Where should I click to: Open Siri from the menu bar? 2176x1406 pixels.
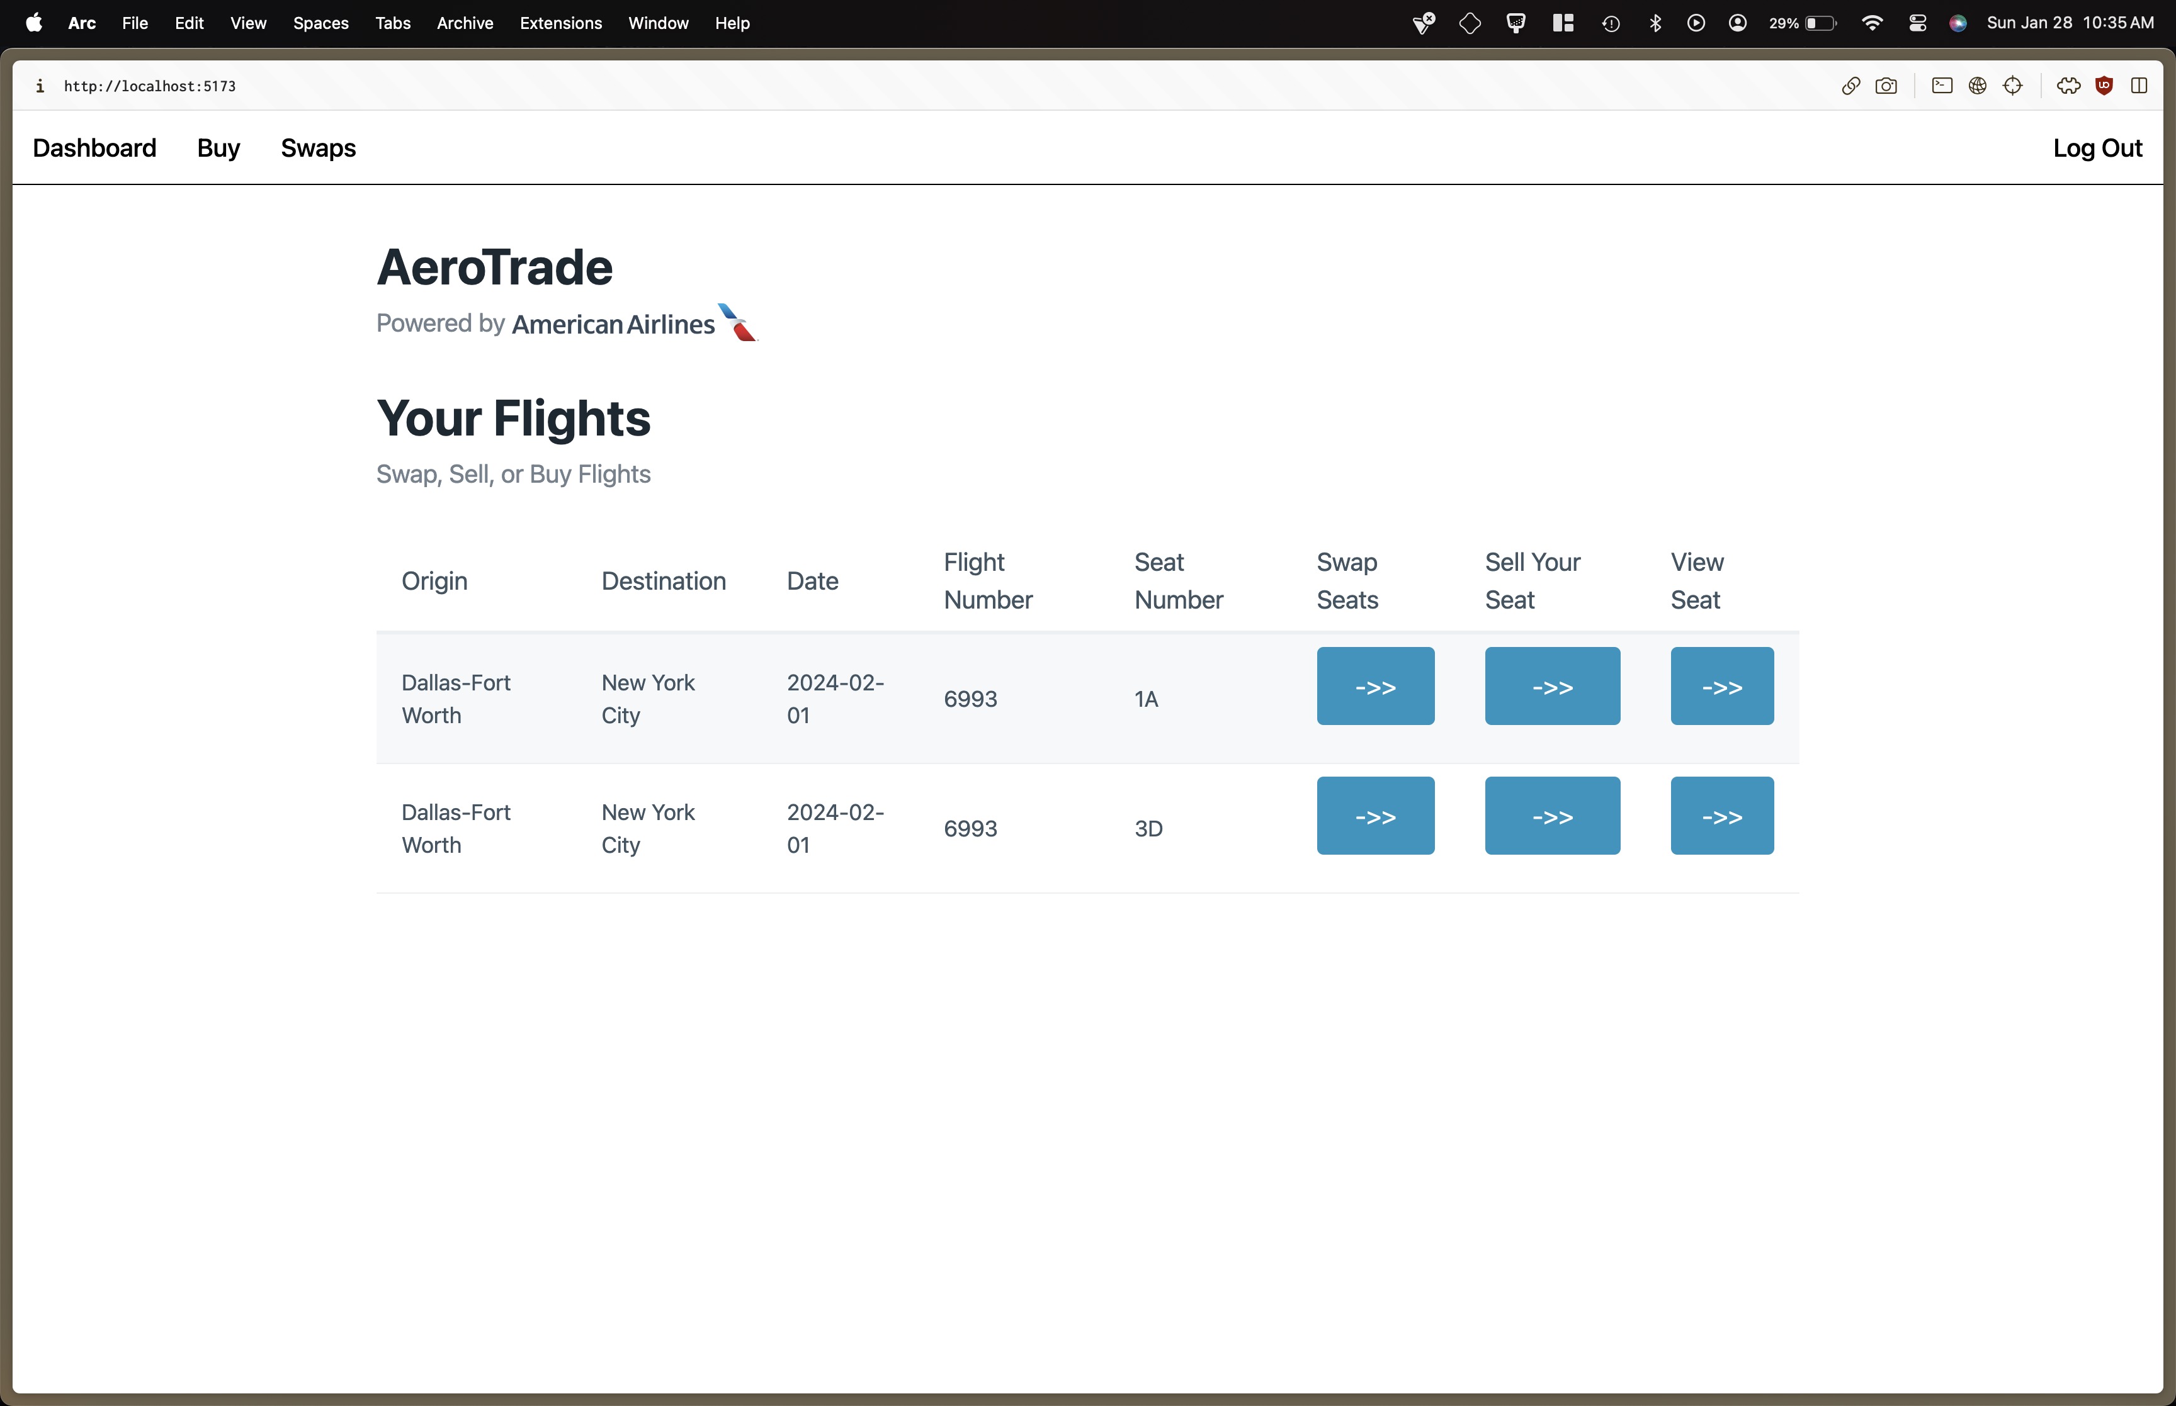point(1959,23)
